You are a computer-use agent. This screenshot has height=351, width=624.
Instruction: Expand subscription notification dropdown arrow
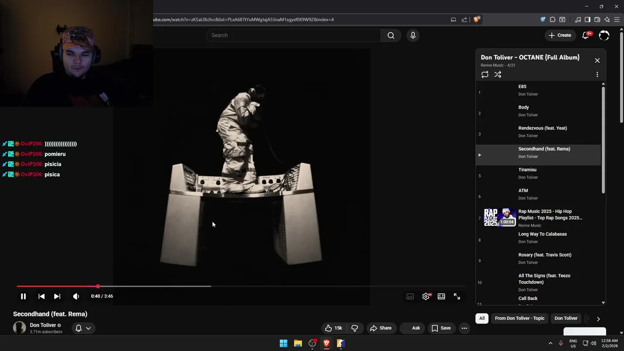click(88, 328)
